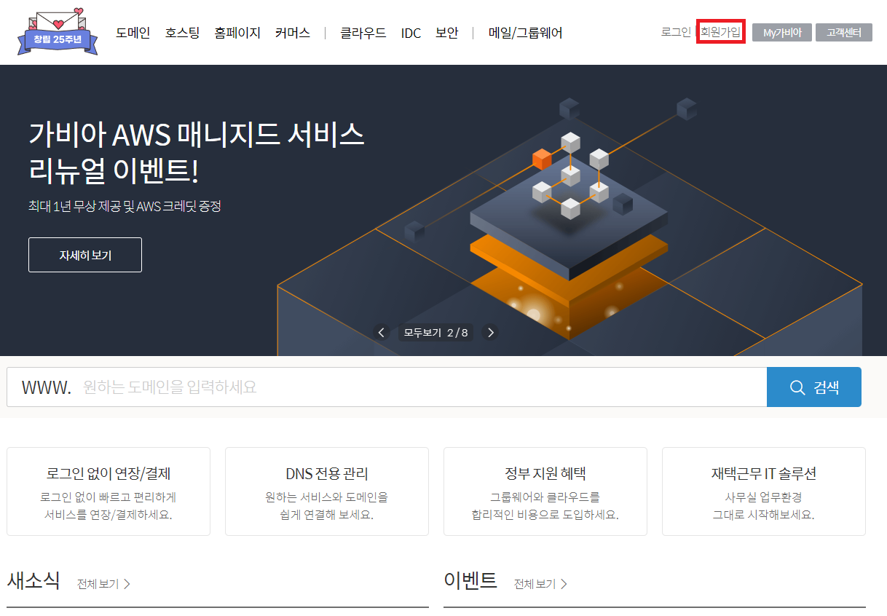Viewport: 887px width, 616px height.
Task: Click the left arrow to see previous banner
Action: coord(381,332)
